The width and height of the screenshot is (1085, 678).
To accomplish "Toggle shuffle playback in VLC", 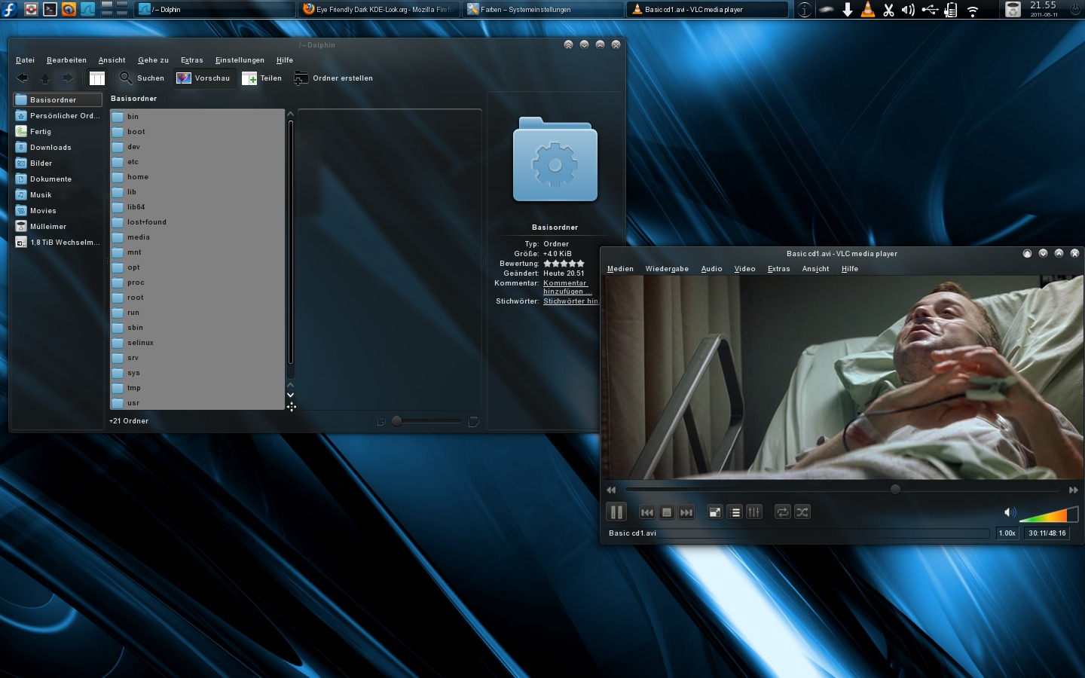I will pos(802,512).
